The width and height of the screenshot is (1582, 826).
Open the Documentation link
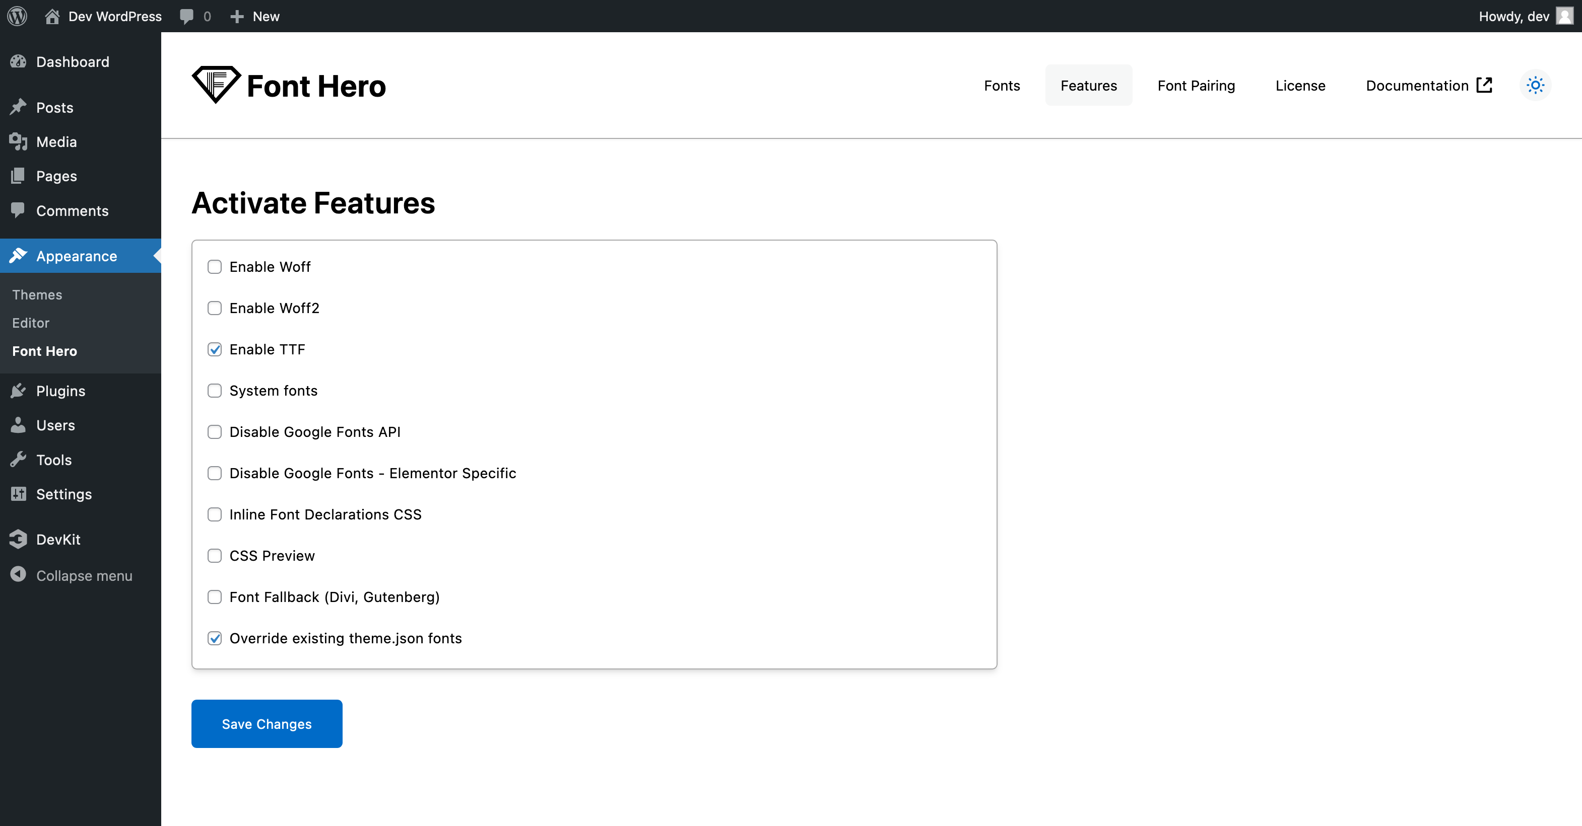click(x=1429, y=85)
